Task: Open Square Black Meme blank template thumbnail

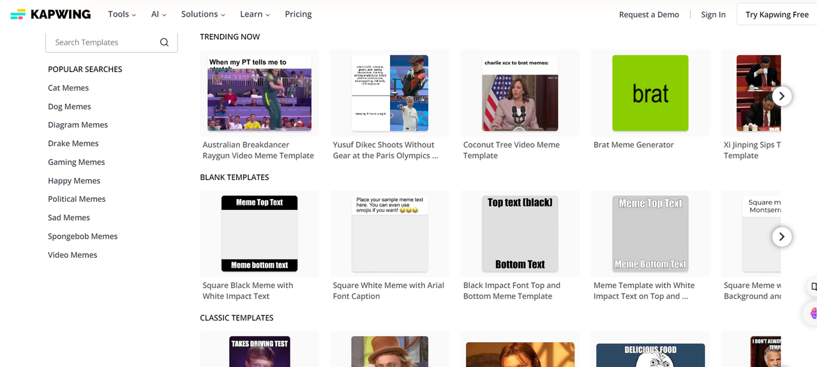Action: tap(259, 234)
